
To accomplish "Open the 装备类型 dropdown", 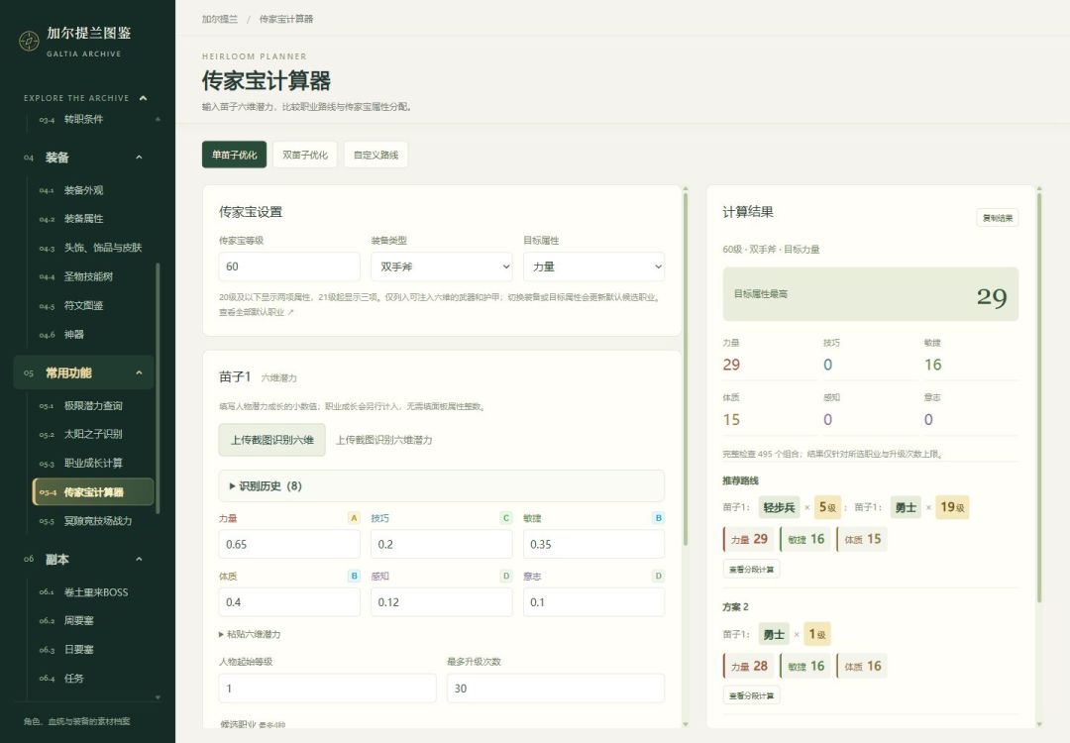I will [x=442, y=266].
